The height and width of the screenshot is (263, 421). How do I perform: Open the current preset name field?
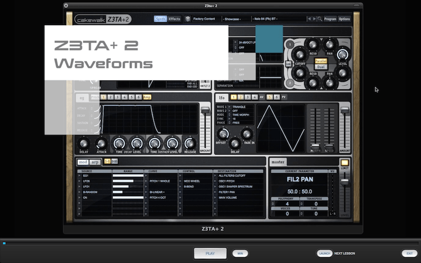279,19
